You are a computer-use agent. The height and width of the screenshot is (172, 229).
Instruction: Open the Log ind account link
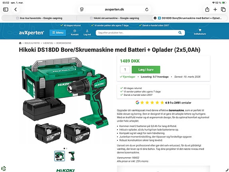[87, 32]
